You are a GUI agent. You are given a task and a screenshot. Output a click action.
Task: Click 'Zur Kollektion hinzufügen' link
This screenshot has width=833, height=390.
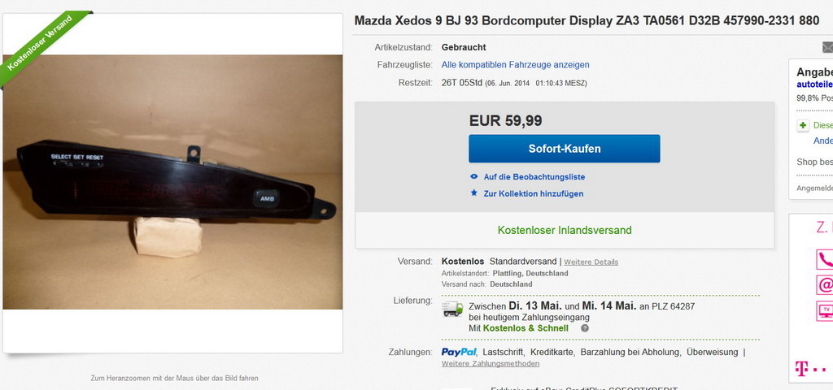pyautogui.click(x=533, y=193)
